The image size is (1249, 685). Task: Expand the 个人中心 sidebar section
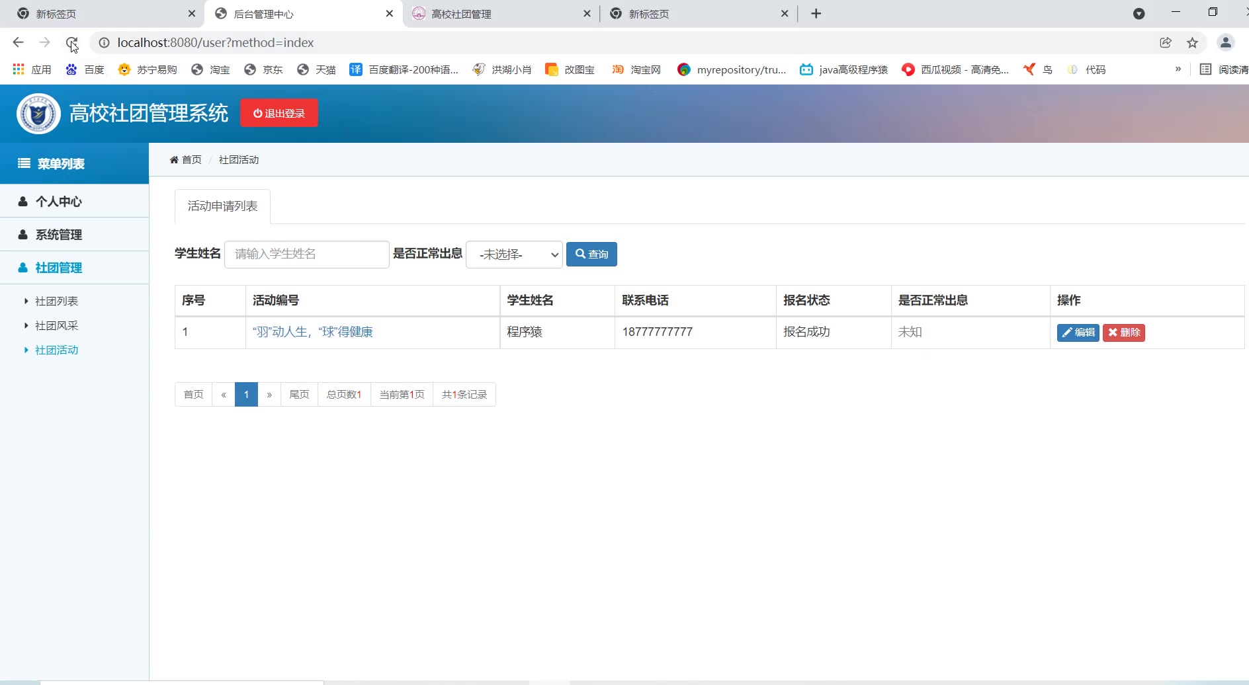pos(59,202)
